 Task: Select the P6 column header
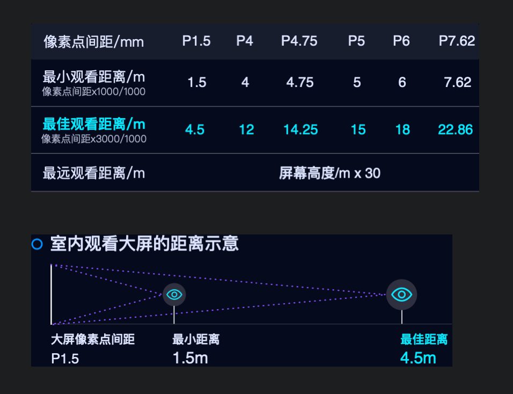(401, 41)
